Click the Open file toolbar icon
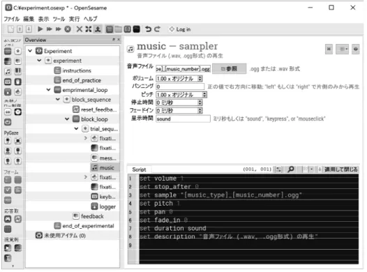This screenshot has width=367, height=272. (x=20, y=29)
